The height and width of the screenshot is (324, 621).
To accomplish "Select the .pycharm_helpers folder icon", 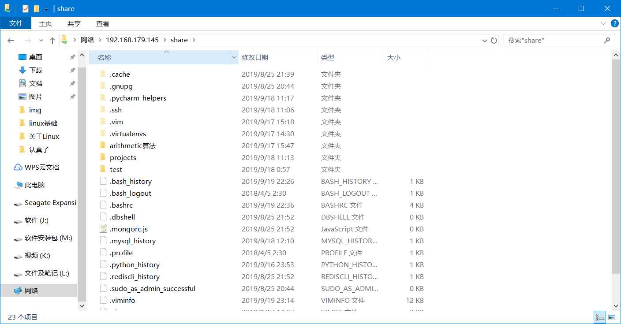I will (103, 98).
